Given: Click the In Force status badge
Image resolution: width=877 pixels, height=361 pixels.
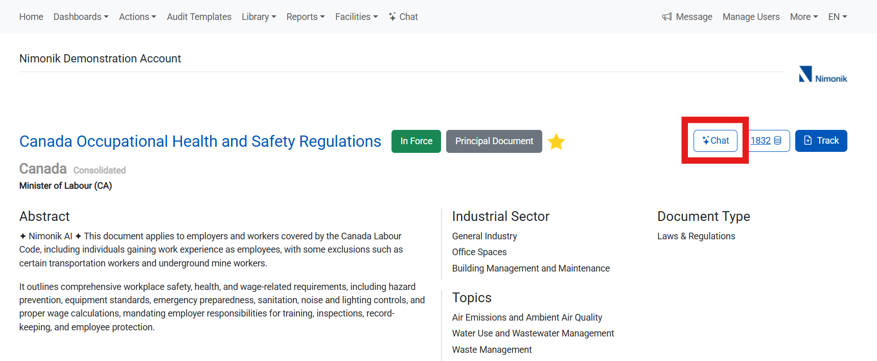Looking at the screenshot, I should pos(416,141).
